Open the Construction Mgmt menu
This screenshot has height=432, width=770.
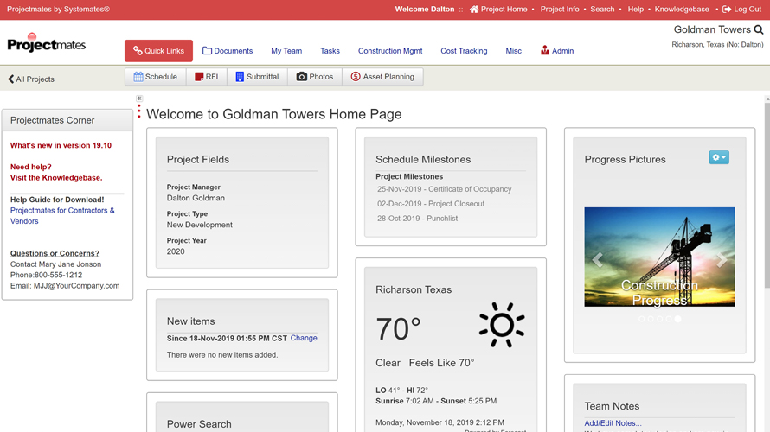(390, 50)
